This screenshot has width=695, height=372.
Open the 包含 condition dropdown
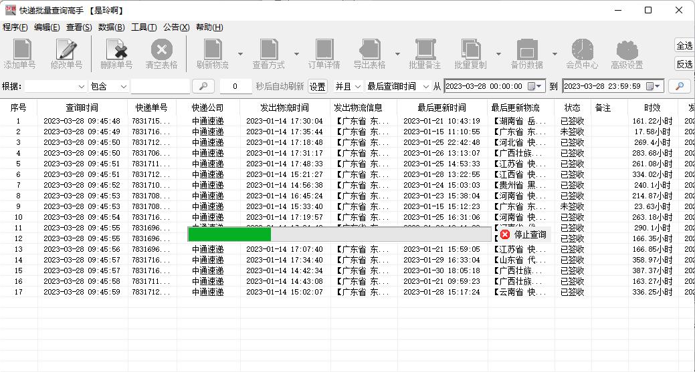[x=108, y=86]
